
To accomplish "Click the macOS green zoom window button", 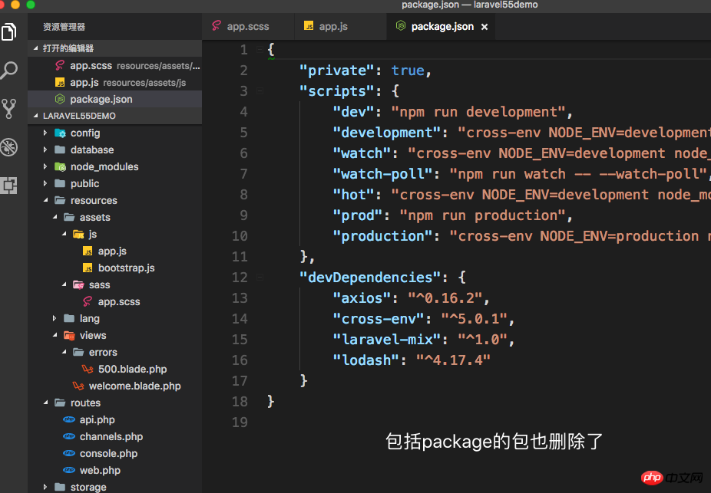I will [31, 5].
